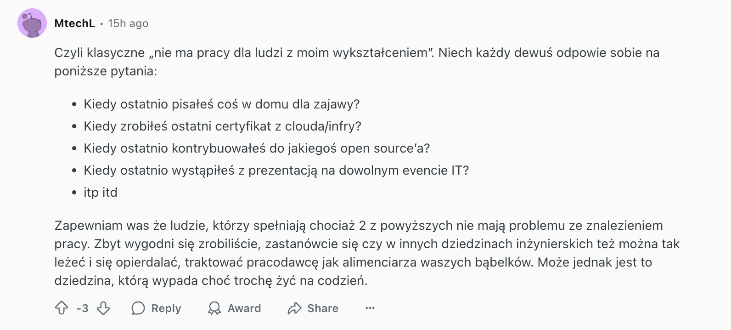Upvote MtechL's comment
The width and height of the screenshot is (731, 330).
click(x=62, y=308)
